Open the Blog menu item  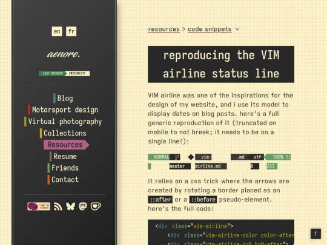coord(63,98)
